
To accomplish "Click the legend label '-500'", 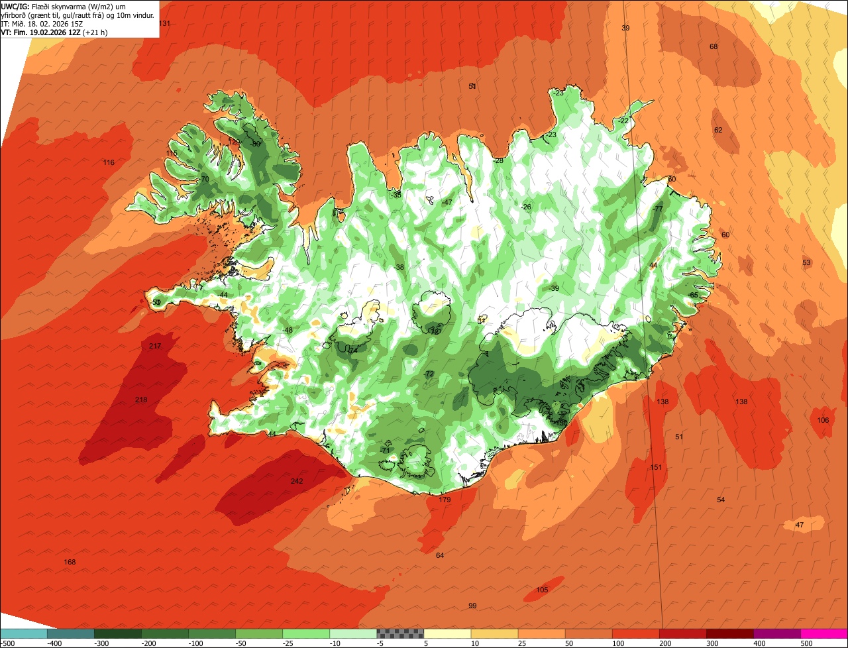I will (x=7, y=643).
